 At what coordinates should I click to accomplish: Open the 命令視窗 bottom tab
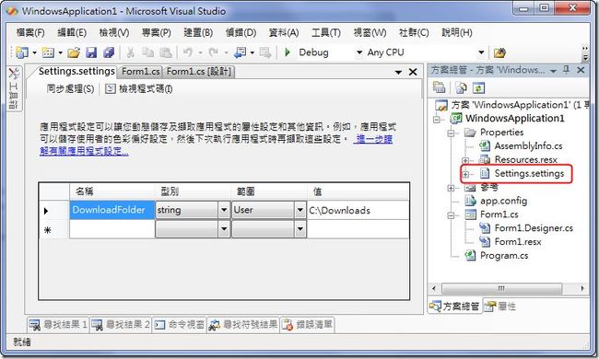coord(180,325)
